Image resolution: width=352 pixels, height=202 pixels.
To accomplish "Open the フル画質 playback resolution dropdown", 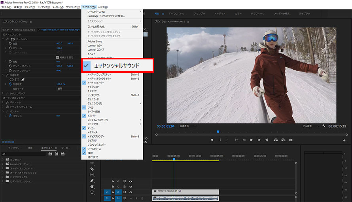I will pos(310,126).
